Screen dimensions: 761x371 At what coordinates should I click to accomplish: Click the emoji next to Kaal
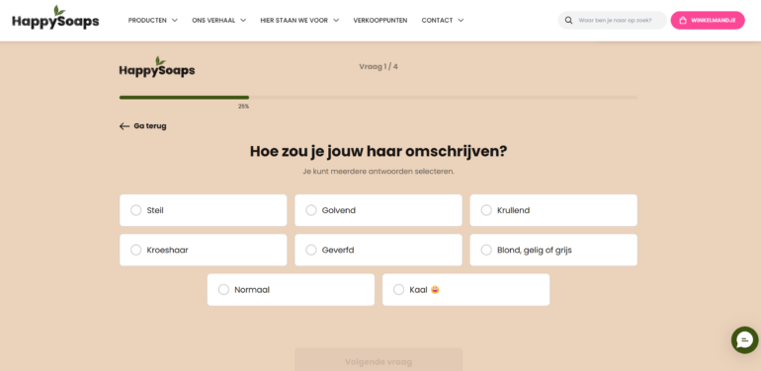(x=435, y=290)
